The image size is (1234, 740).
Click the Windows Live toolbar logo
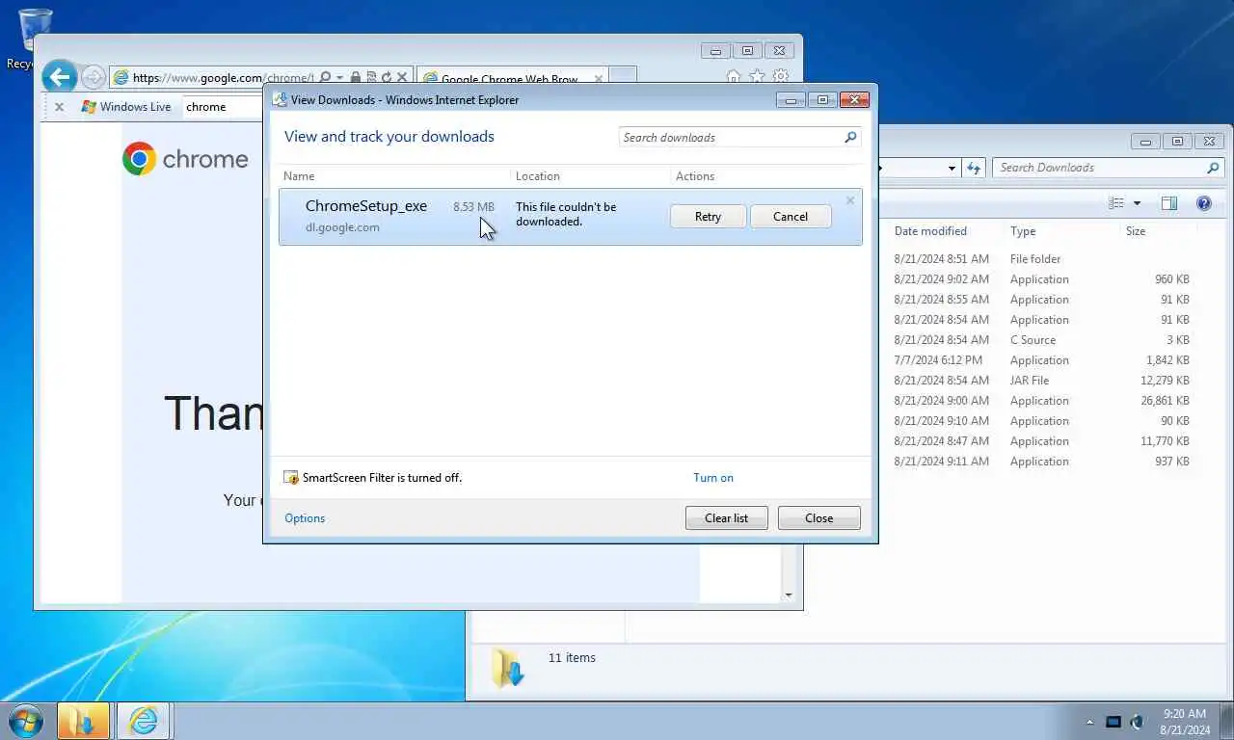(89, 107)
